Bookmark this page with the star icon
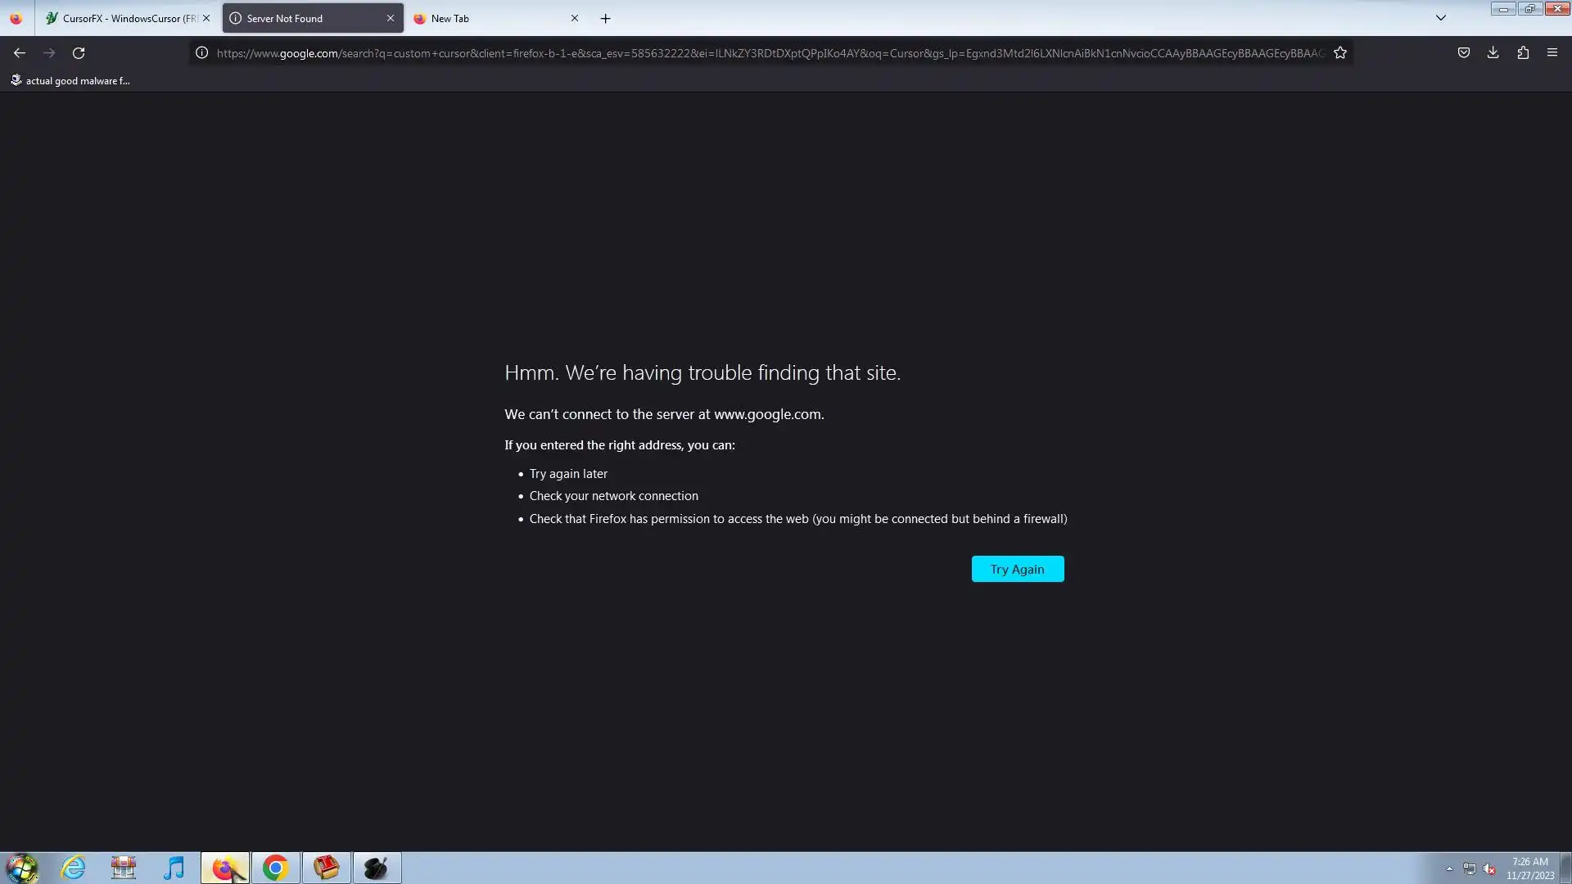Viewport: 1572px width, 884px height. [x=1340, y=53]
